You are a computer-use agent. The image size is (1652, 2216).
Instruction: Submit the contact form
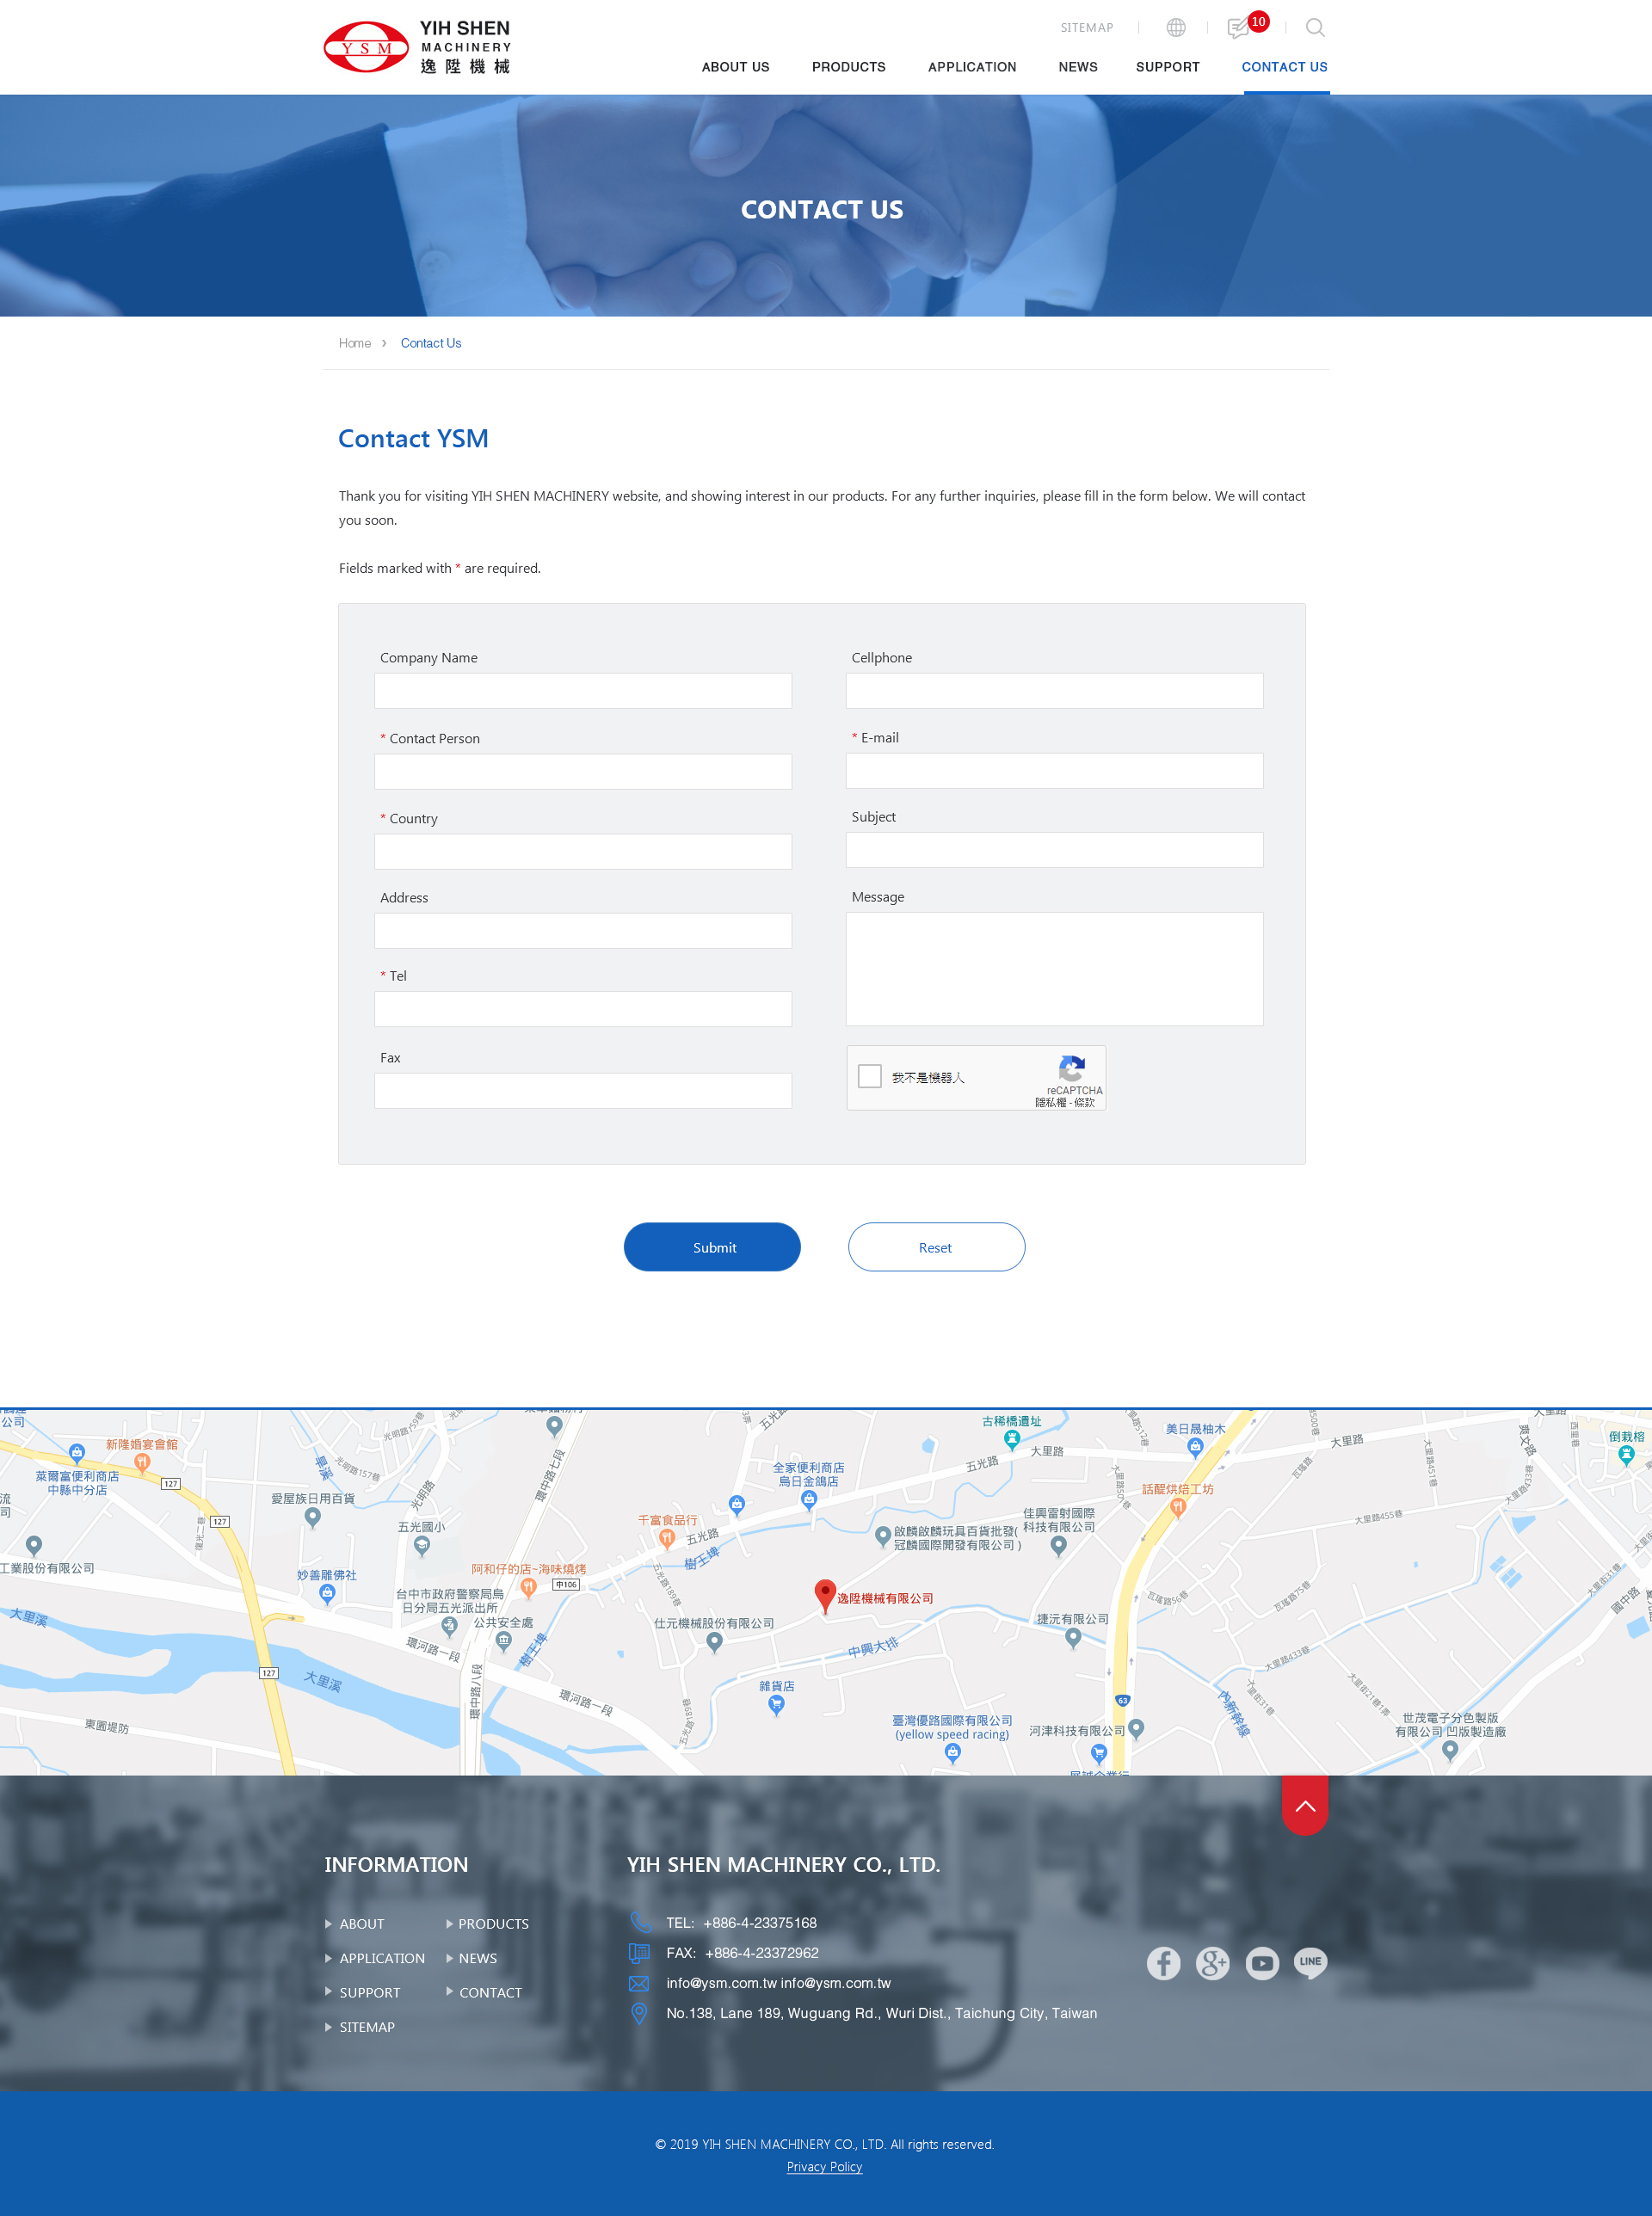pyautogui.click(x=712, y=1246)
